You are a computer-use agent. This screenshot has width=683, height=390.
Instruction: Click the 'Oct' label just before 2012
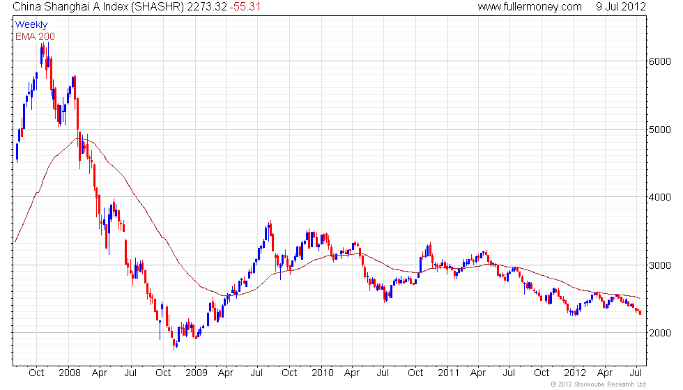542,373
